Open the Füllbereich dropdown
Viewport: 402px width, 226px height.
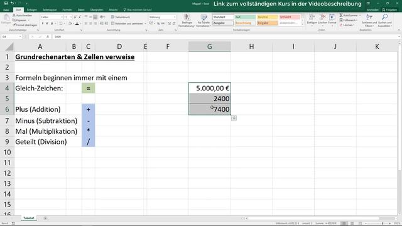click(x=348, y=20)
